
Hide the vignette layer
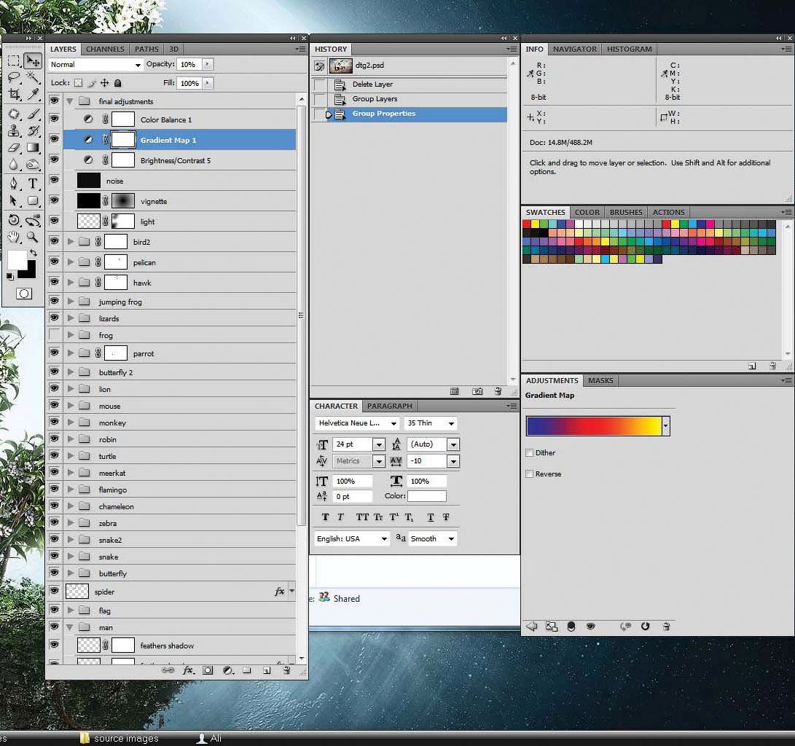pos(54,200)
